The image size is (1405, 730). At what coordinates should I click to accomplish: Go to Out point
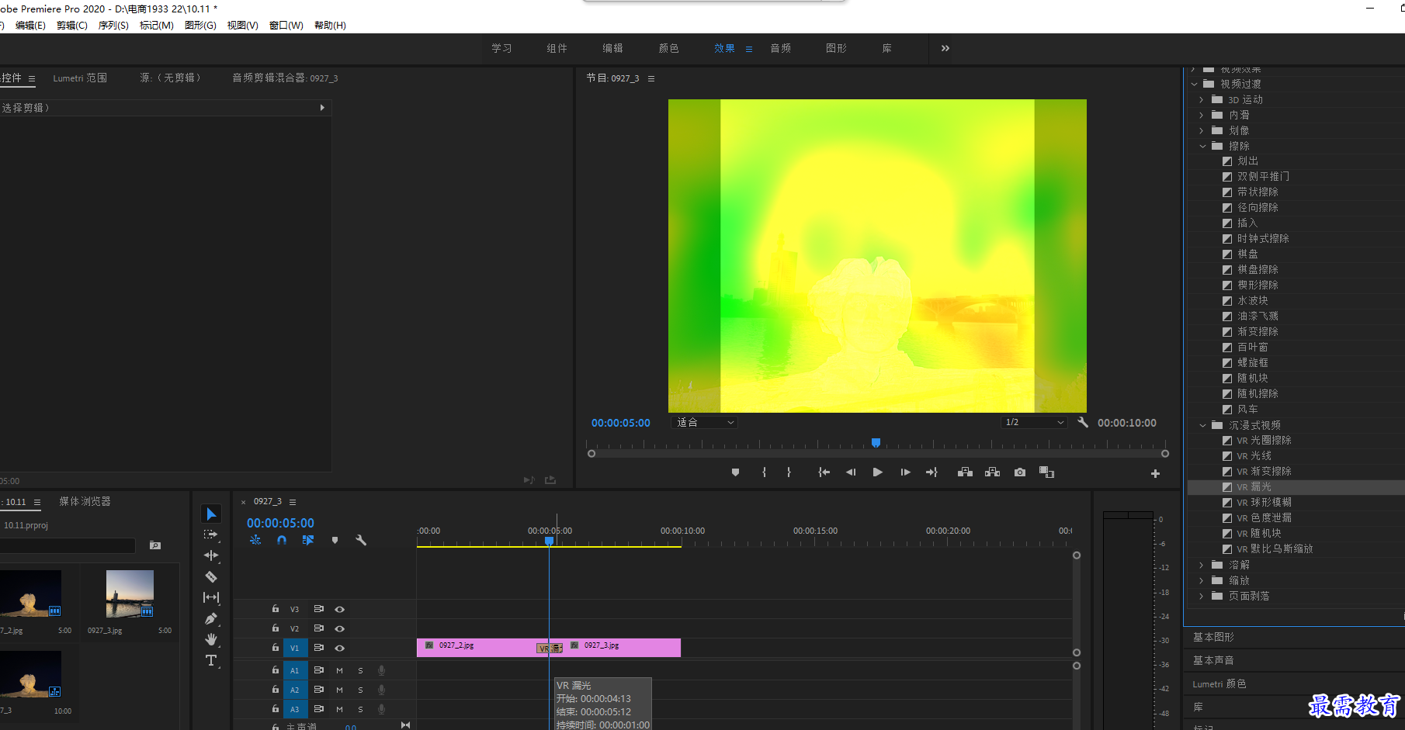931,472
